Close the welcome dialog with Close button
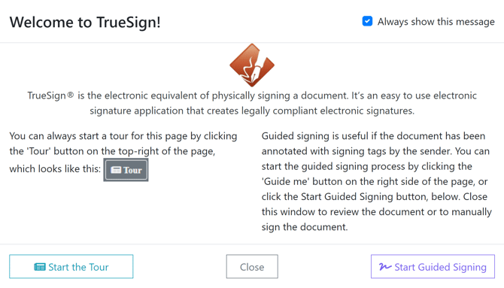The width and height of the screenshot is (504, 288). [252, 266]
